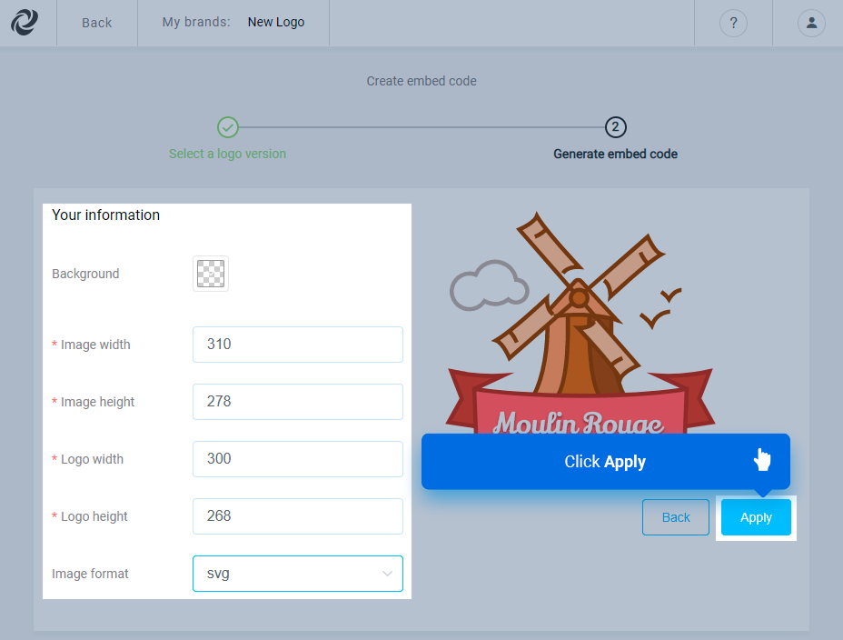Image resolution: width=843 pixels, height=640 pixels.
Task: Open the help question mark icon
Action: pos(733,23)
